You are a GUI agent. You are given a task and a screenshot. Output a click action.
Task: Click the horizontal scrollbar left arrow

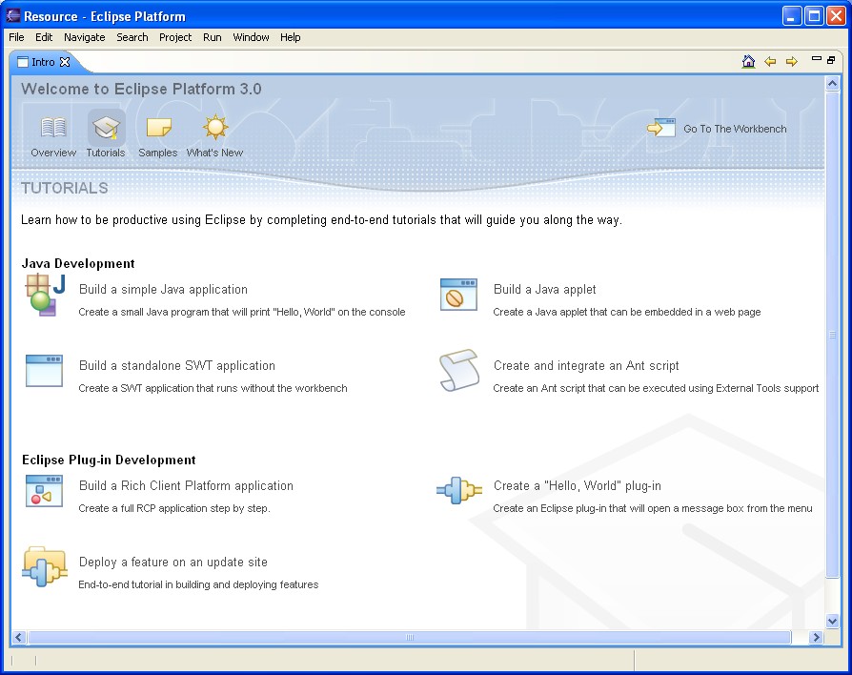coord(18,637)
